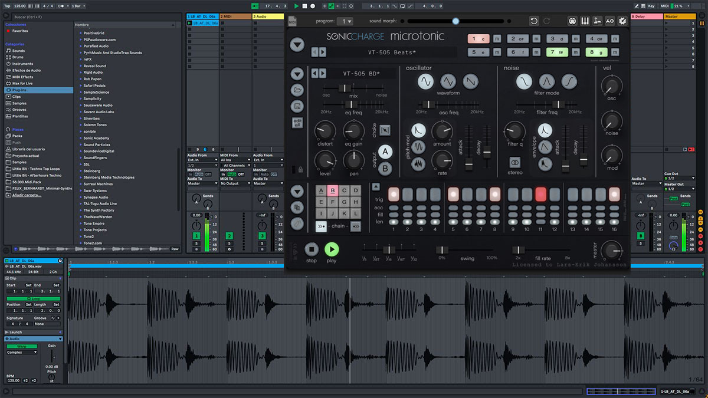708x398 pixels.
Task: Start Ableton transport playback
Action: click(x=296, y=6)
